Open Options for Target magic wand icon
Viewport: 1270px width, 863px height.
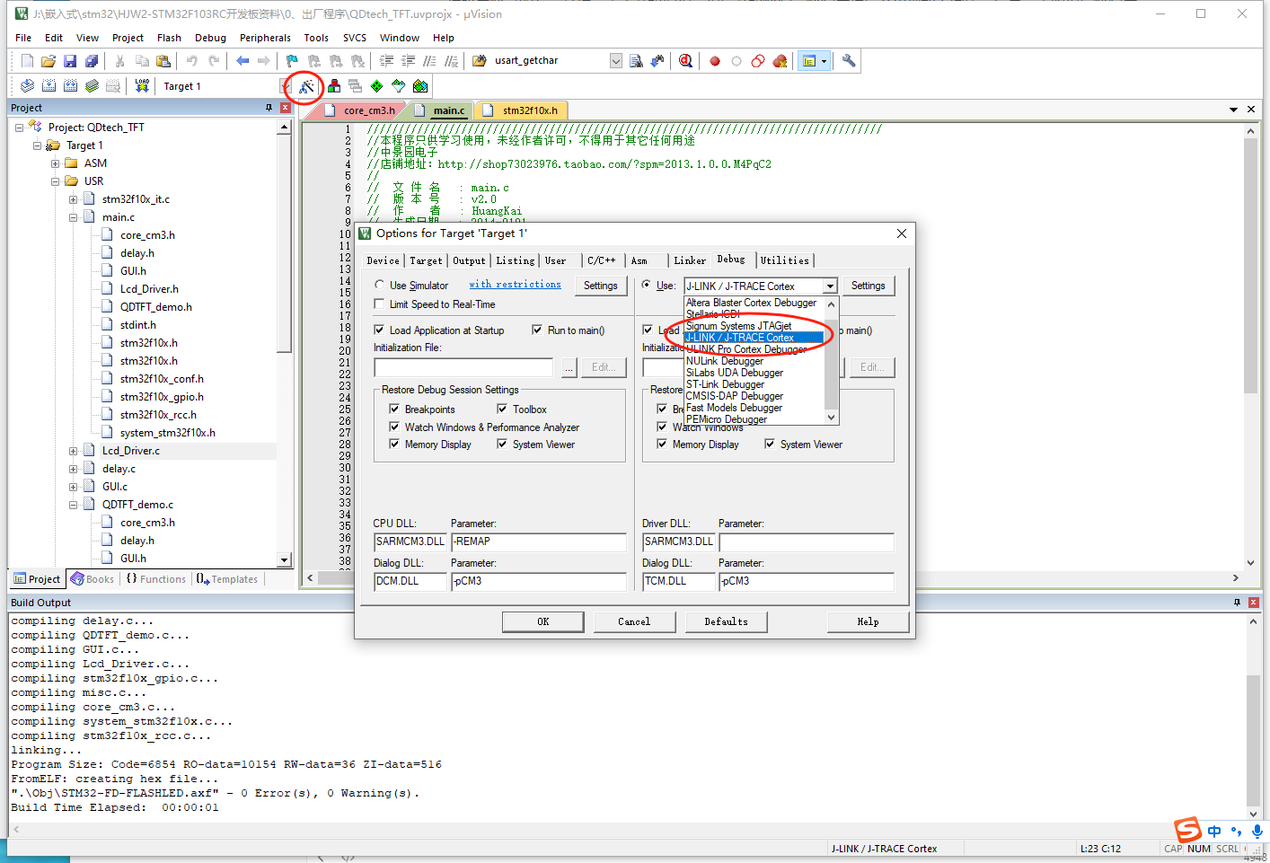click(307, 86)
